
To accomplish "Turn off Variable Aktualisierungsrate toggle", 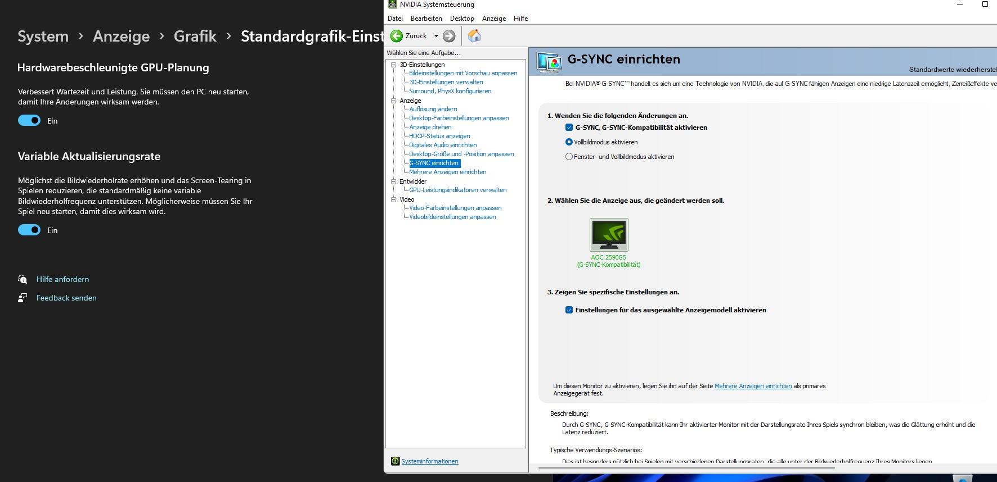I will (x=29, y=230).
